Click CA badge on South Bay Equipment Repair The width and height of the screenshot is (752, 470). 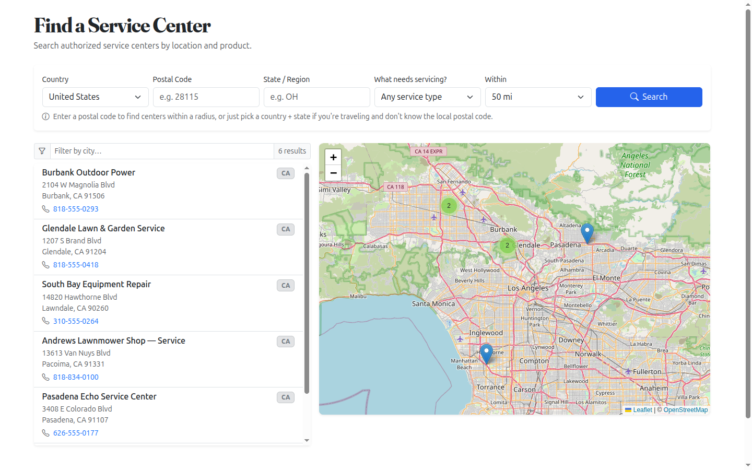[286, 286]
